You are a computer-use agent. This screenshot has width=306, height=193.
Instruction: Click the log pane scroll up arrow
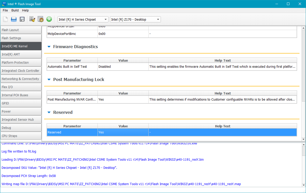click(304, 144)
